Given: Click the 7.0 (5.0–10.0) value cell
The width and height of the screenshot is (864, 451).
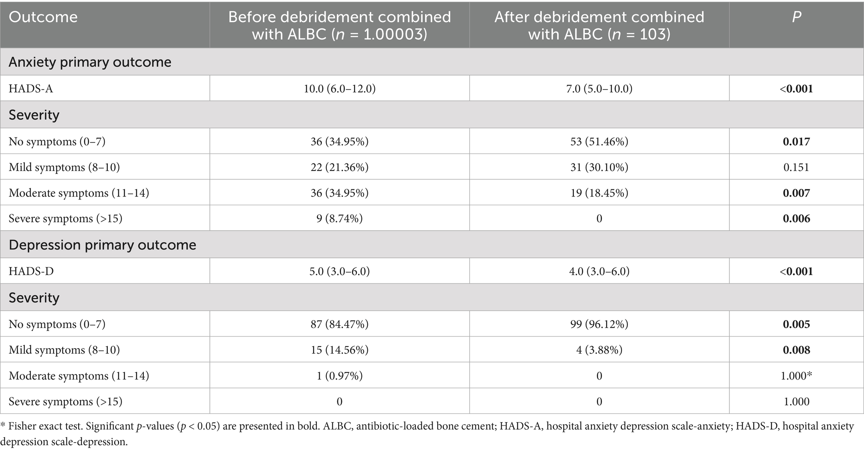Looking at the screenshot, I should point(599,89).
